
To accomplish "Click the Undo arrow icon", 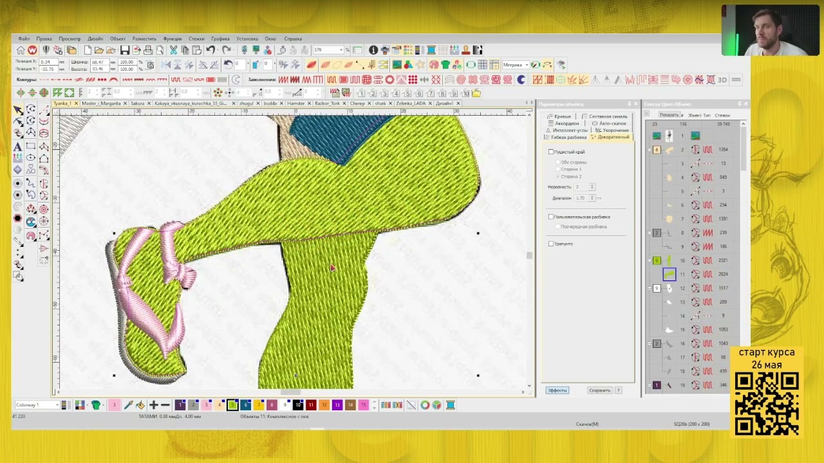I will click(211, 50).
